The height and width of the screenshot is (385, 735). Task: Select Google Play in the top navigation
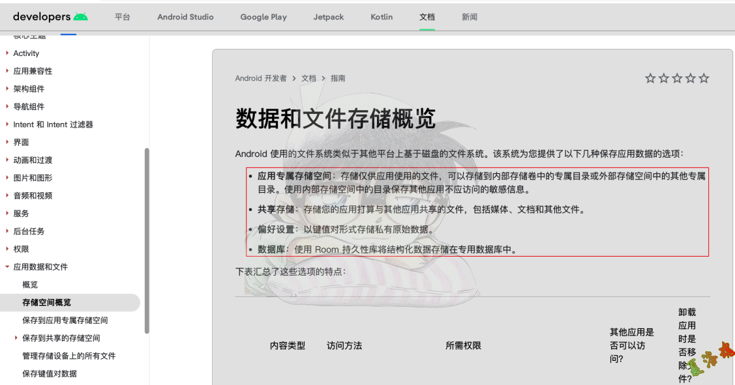[x=263, y=17]
